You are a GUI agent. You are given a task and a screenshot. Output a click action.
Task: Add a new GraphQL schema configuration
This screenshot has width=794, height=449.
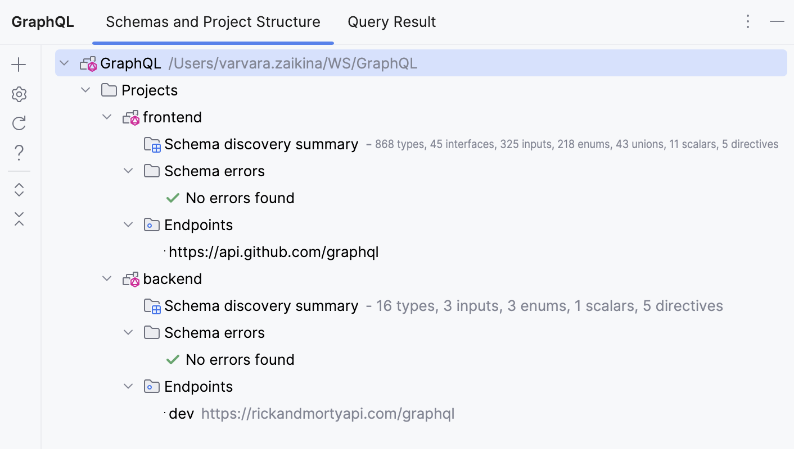point(19,64)
